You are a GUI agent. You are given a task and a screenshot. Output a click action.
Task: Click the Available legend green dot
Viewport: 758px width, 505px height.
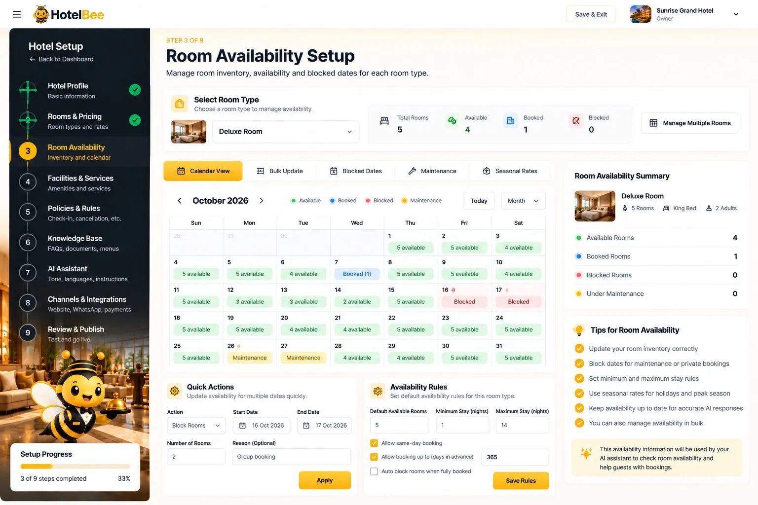click(x=294, y=201)
